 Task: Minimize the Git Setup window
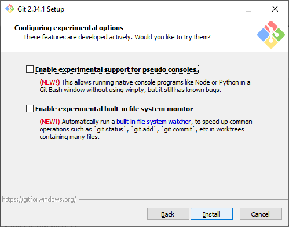coord(222,9)
